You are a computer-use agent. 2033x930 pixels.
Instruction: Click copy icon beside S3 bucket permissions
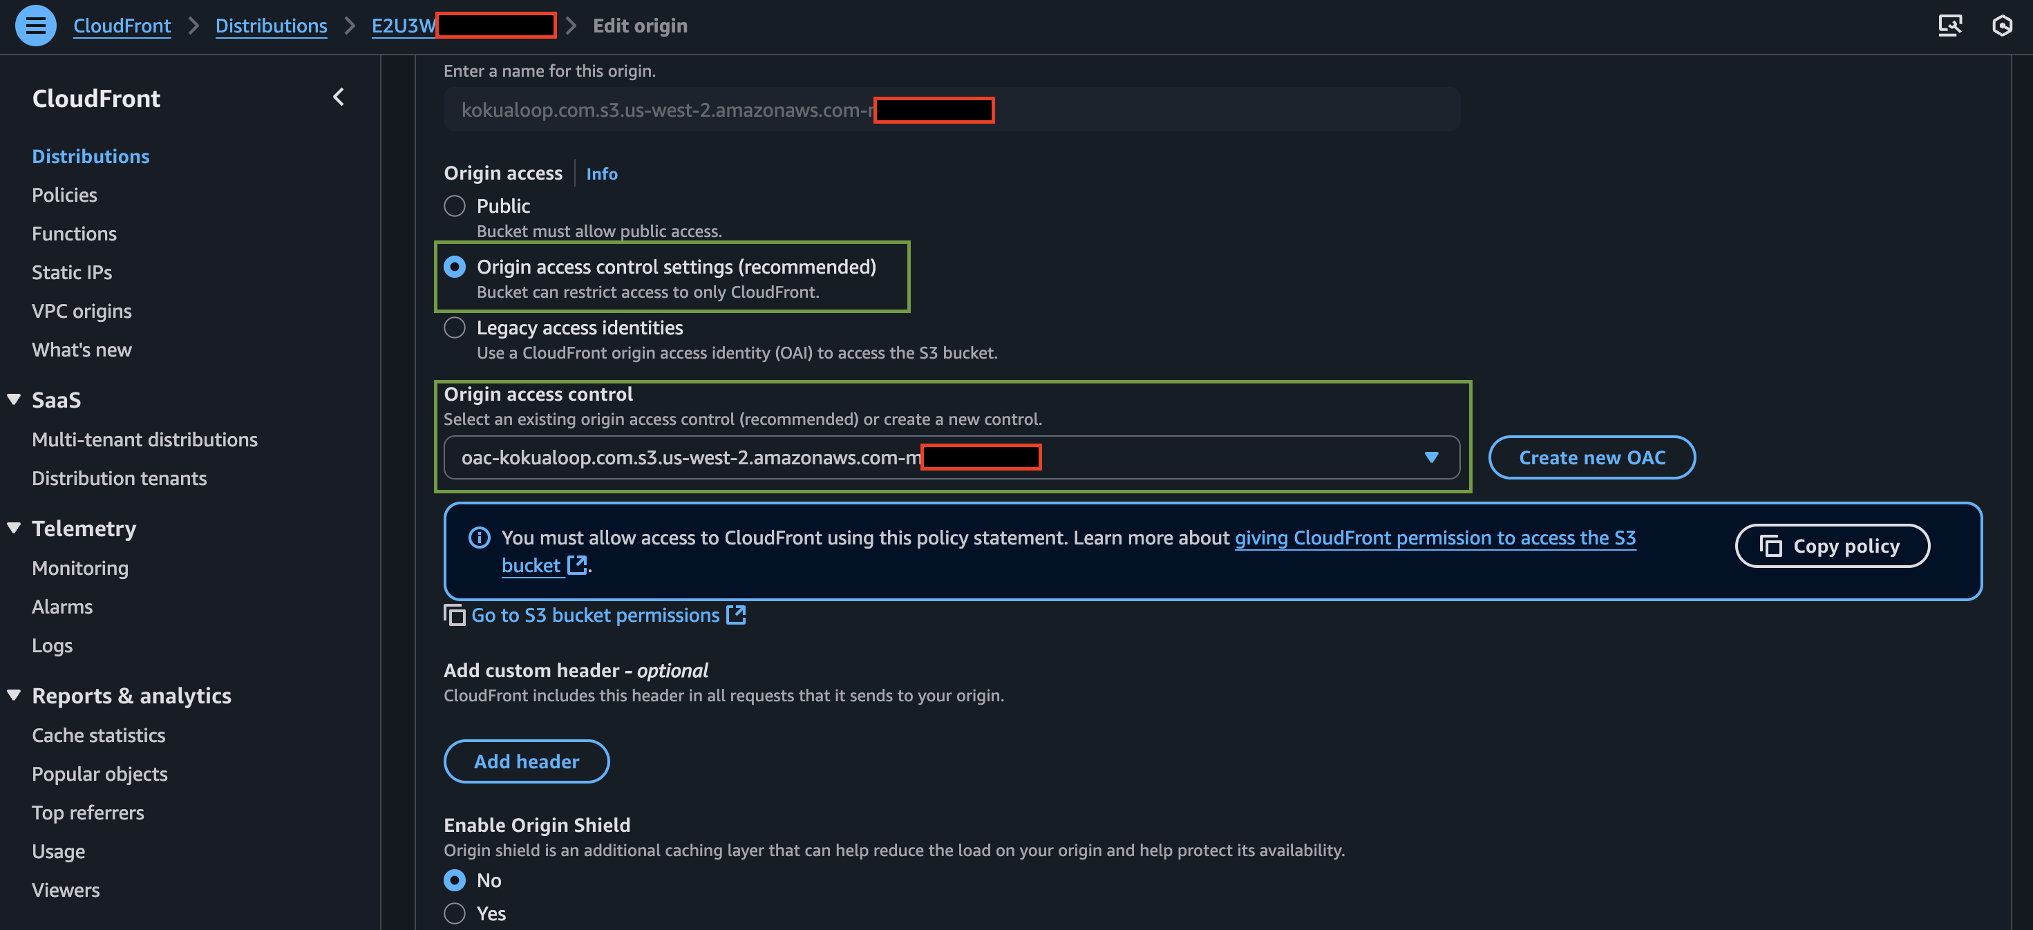pos(455,615)
